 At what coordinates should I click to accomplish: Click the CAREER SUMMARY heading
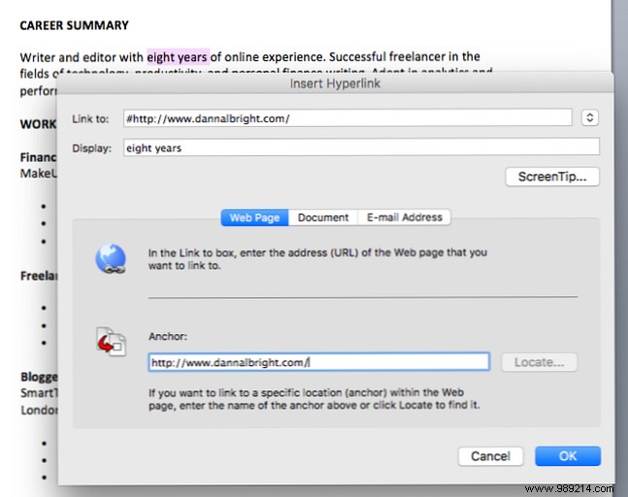click(75, 24)
